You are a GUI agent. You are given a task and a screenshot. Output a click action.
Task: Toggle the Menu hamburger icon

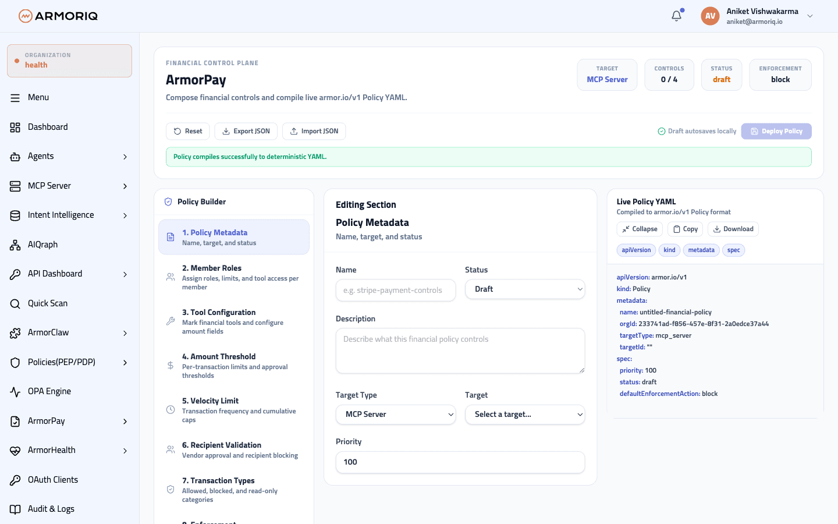point(15,98)
